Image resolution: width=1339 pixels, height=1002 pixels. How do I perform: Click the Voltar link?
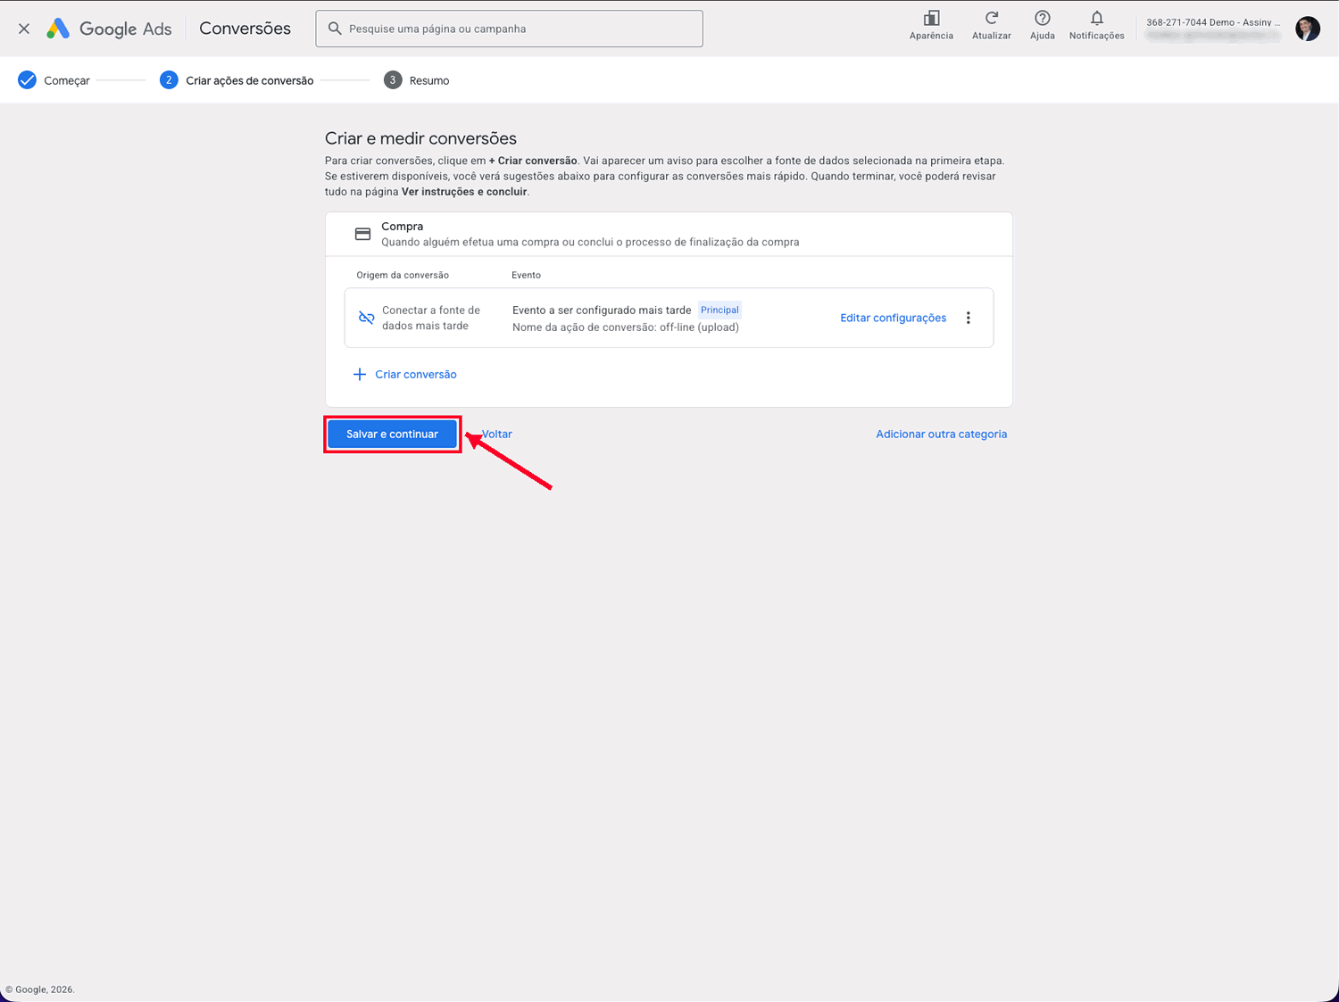[496, 434]
